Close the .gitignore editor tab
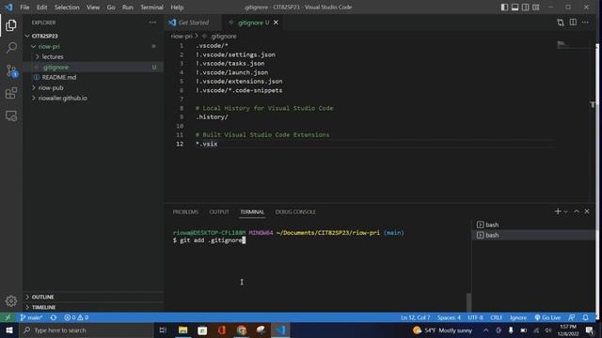The width and height of the screenshot is (602, 338). coord(276,23)
